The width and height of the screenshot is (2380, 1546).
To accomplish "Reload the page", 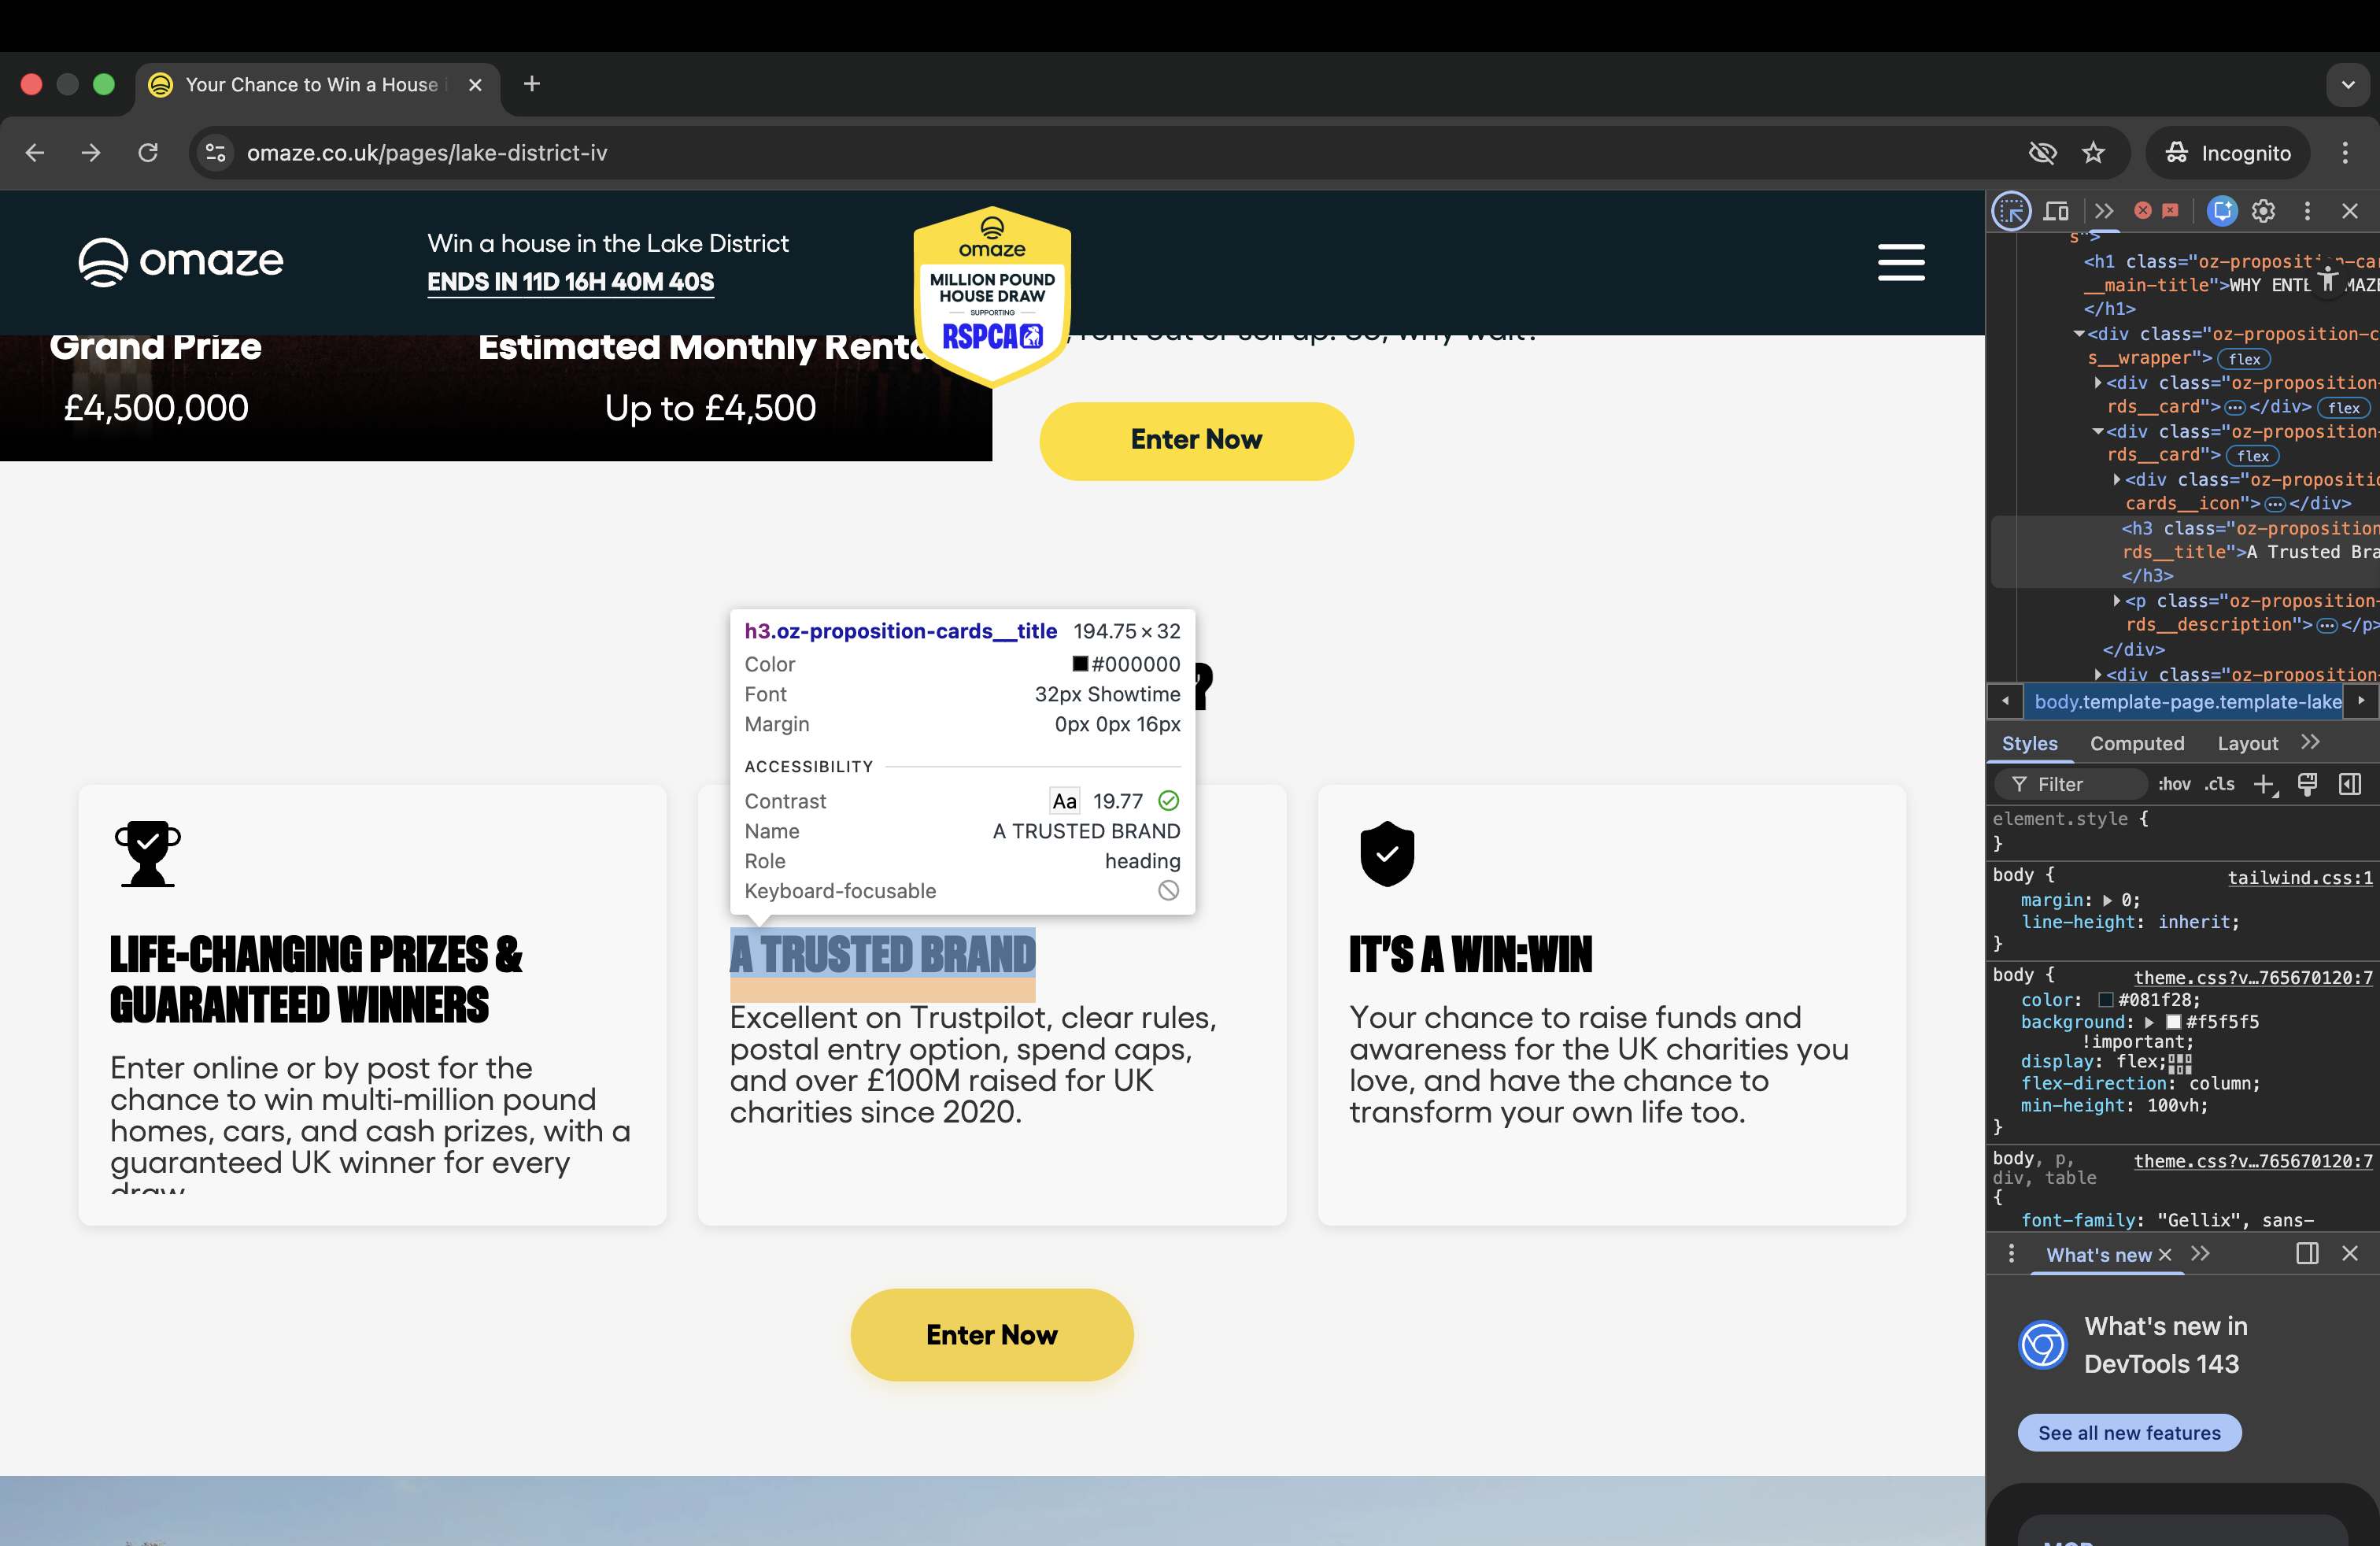I will coord(148,153).
